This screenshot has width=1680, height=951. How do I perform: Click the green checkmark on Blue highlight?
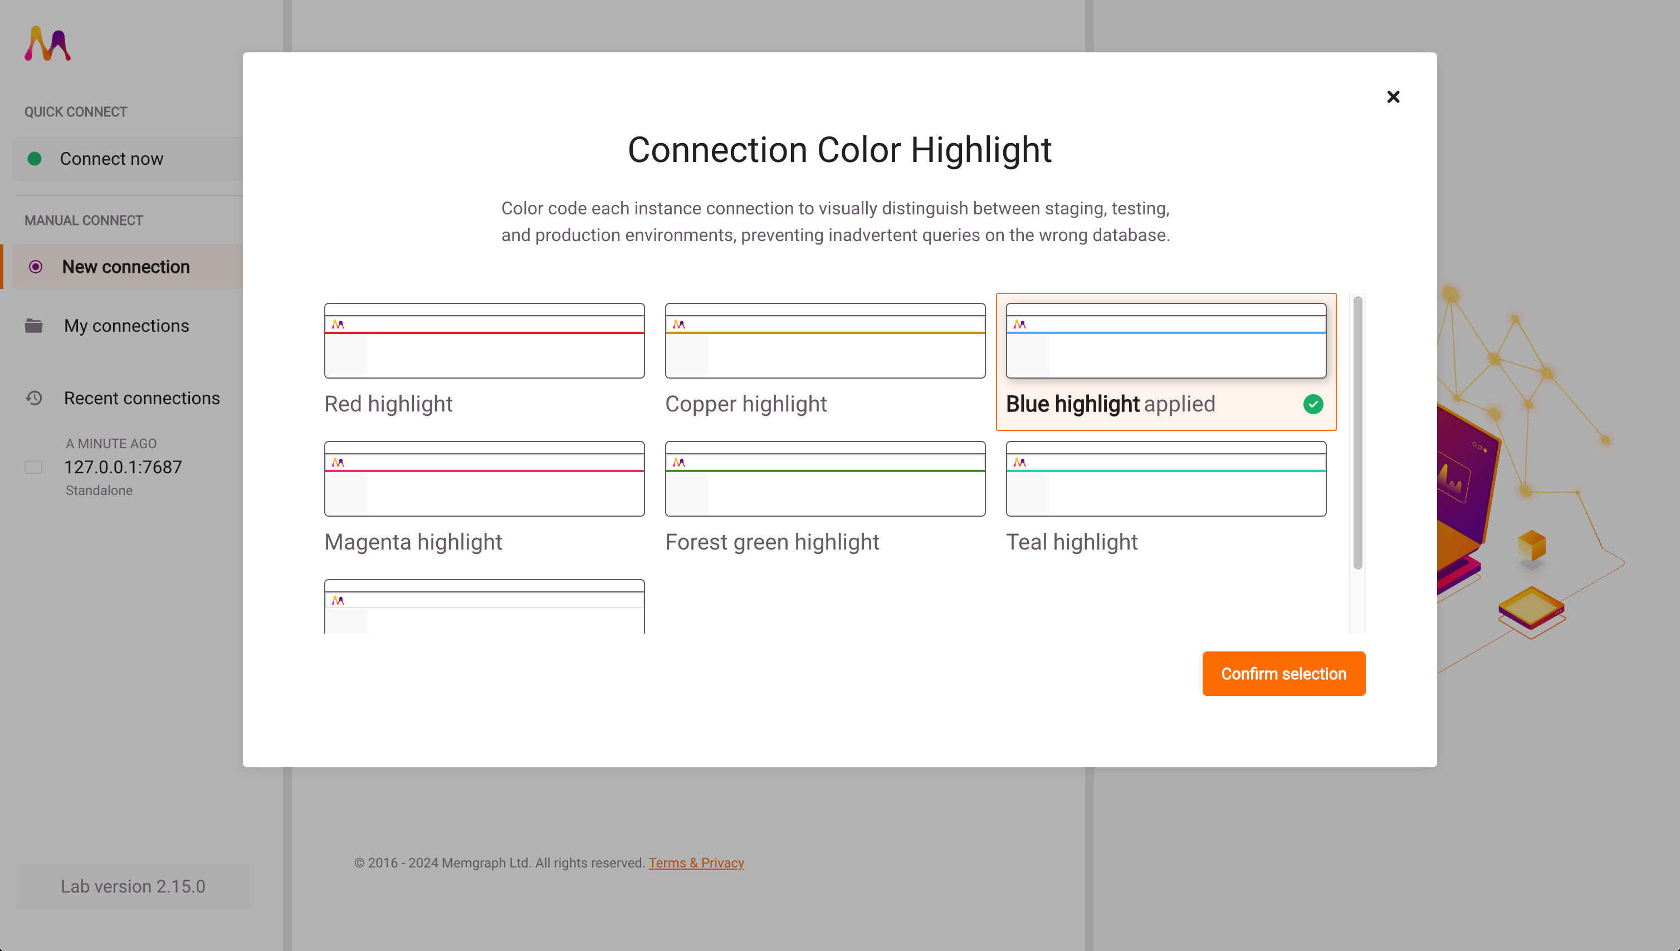click(1313, 404)
